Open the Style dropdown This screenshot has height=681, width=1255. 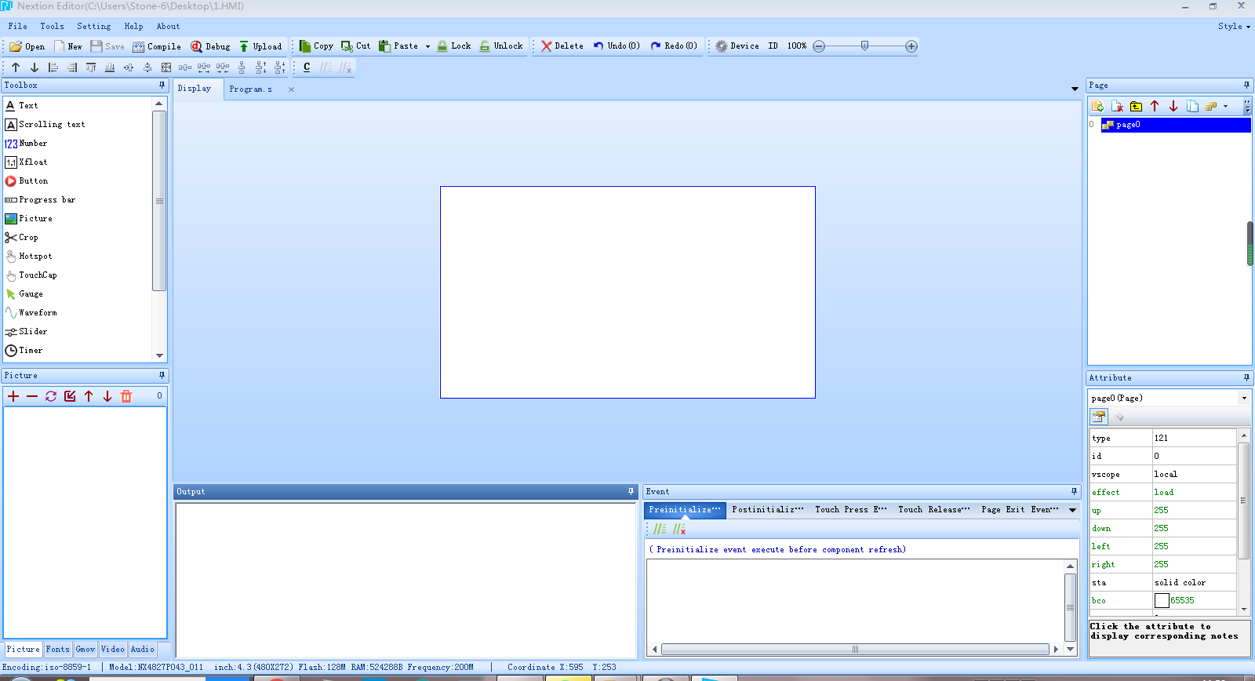coord(1234,26)
